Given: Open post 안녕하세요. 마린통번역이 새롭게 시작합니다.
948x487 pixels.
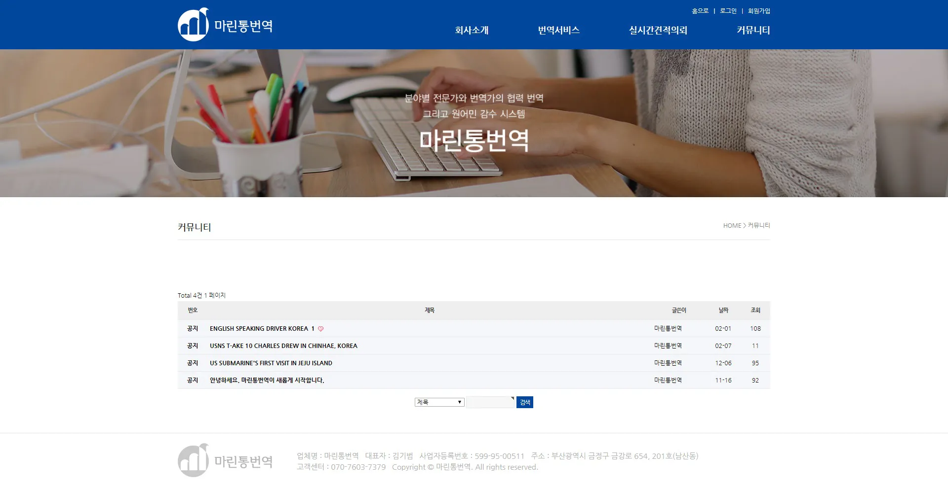Looking at the screenshot, I should coord(267,381).
